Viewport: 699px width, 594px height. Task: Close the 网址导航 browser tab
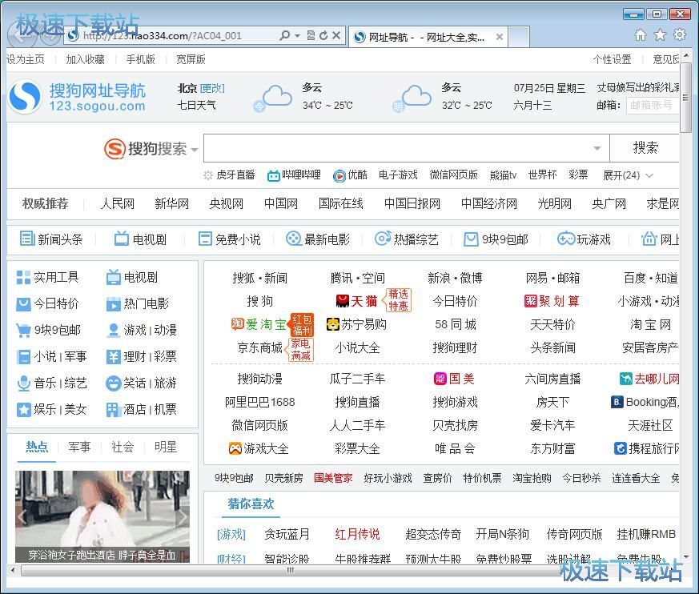click(x=500, y=37)
